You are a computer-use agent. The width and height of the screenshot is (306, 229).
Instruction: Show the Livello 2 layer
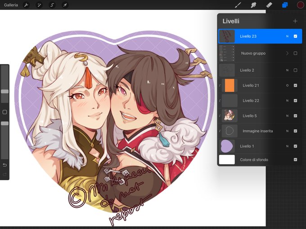click(x=296, y=70)
